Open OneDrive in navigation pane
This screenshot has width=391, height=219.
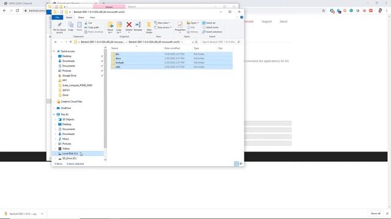point(65,108)
